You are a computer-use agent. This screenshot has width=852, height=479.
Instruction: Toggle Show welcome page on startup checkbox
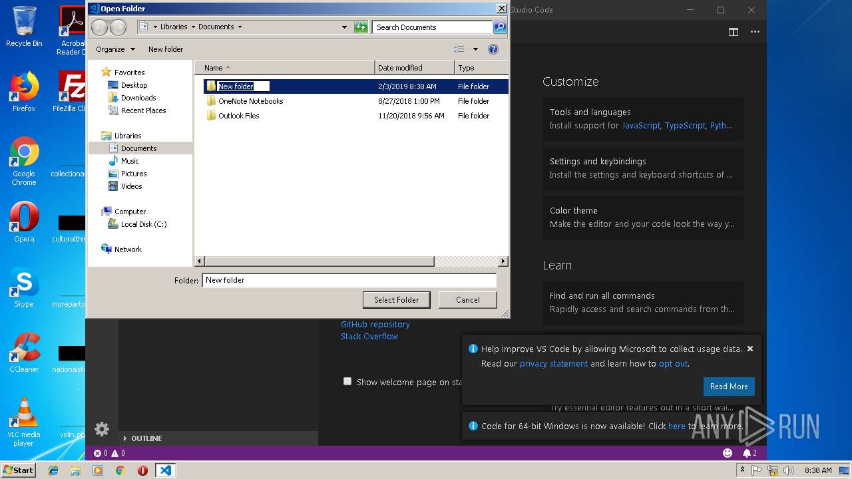tap(347, 382)
